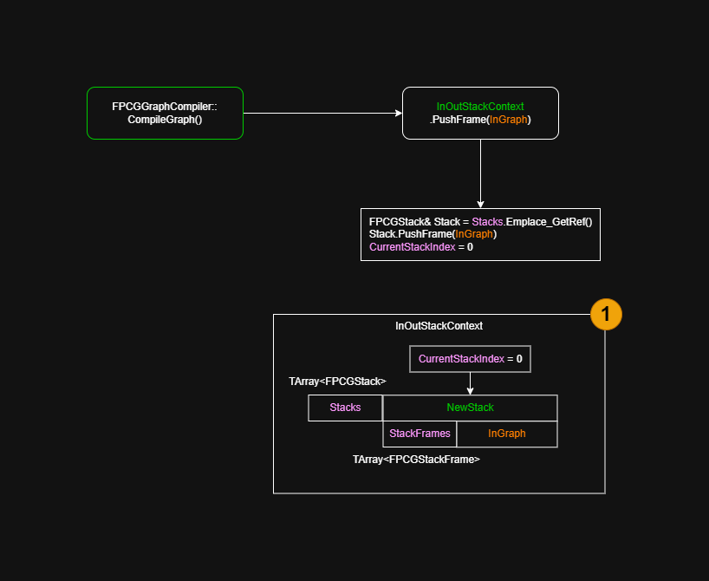Viewport: 709px width, 581px height.
Task: Click the Stacks.Emplace_GetRef() text in the code block
Action: point(537,222)
